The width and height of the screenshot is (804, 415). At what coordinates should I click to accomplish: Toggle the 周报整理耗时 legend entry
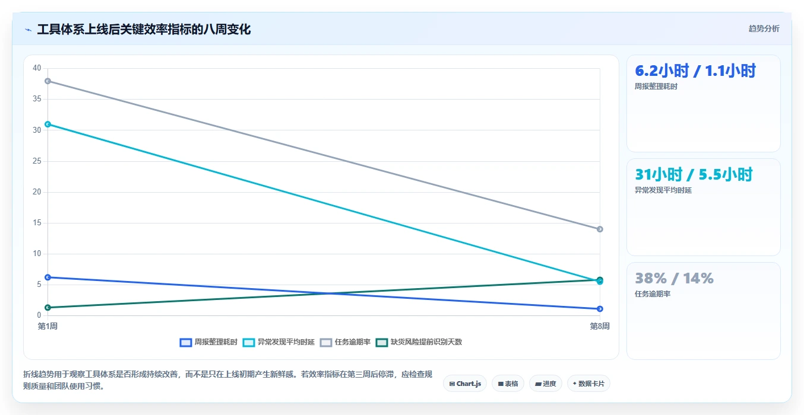click(x=208, y=342)
